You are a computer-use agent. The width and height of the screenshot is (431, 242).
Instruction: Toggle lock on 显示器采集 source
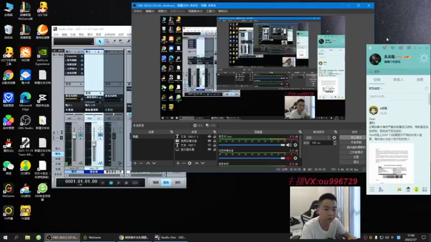coord(214,150)
